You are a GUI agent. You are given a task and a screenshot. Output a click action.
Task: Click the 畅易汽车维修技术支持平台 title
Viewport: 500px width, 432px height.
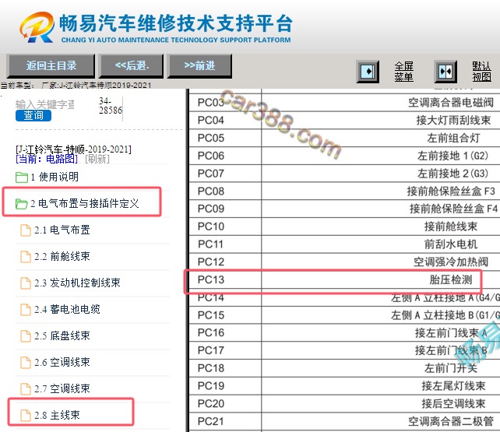click(176, 23)
